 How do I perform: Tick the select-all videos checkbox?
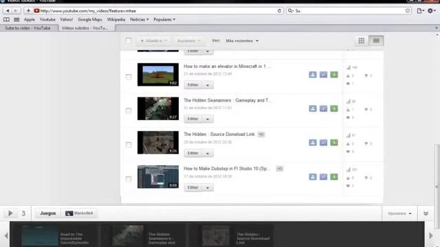point(129,40)
